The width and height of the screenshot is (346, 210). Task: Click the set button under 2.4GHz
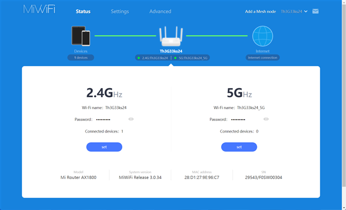[x=104, y=147]
